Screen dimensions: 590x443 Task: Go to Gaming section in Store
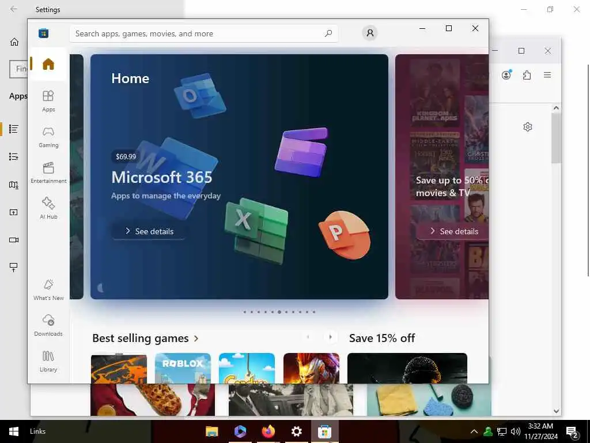[x=48, y=137]
